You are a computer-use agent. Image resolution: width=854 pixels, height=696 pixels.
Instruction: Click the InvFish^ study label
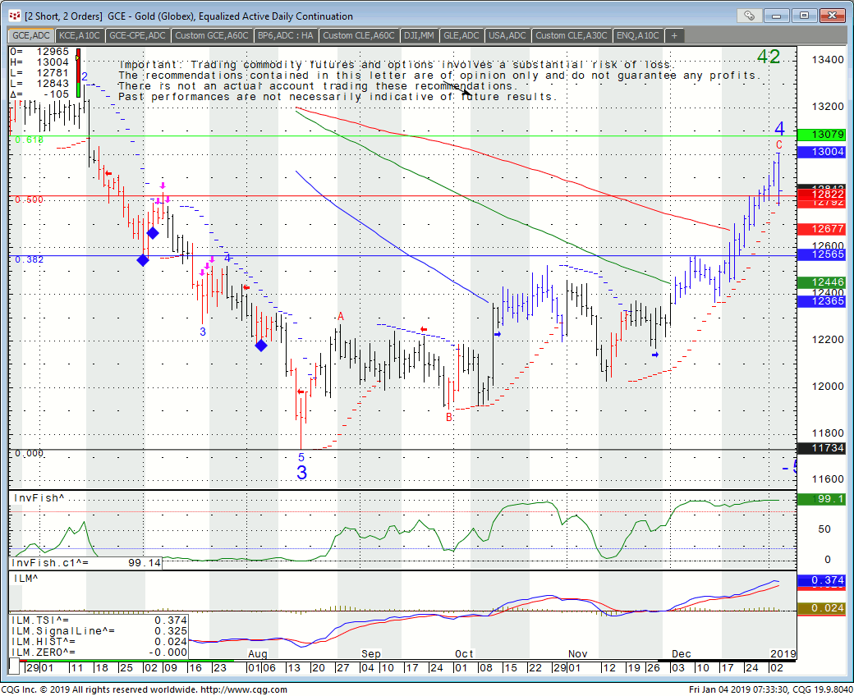pos(38,498)
